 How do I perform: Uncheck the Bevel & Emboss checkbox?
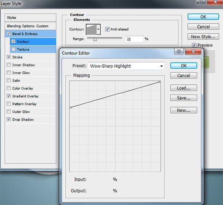(x=9, y=33)
